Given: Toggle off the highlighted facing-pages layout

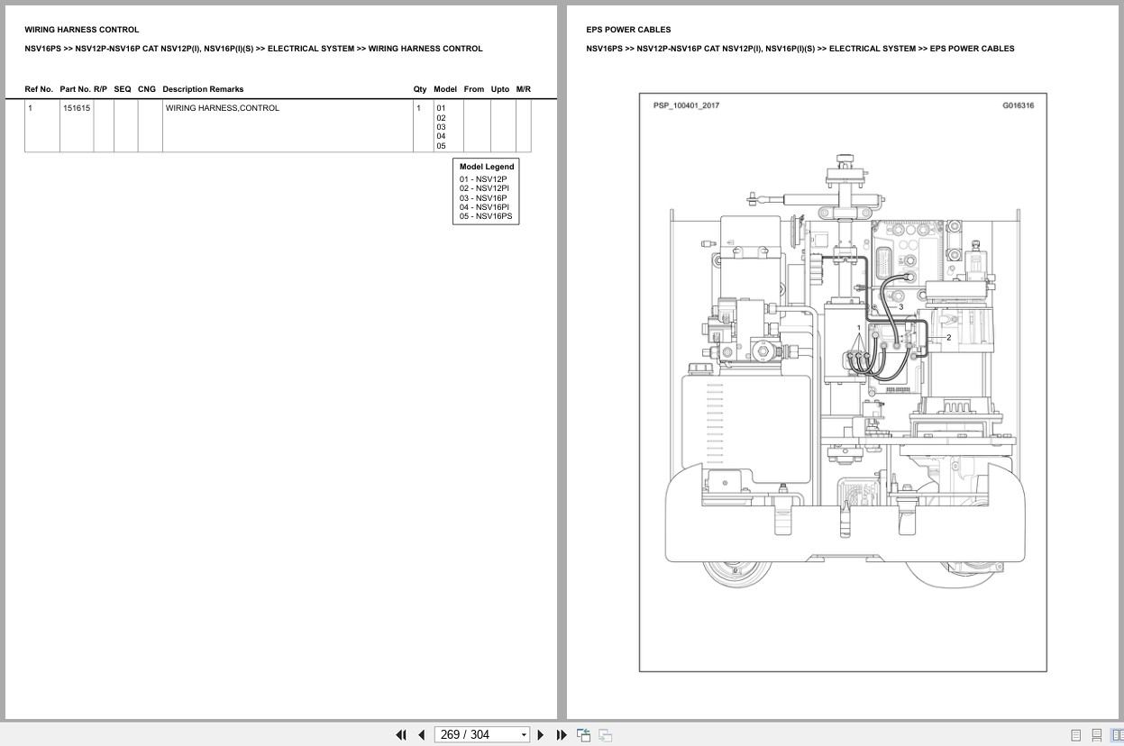Looking at the screenshot, I should (x=1118, y=735).
